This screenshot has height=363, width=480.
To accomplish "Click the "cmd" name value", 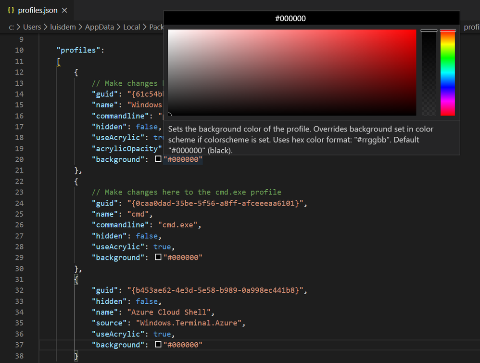I will pos(138,214).
